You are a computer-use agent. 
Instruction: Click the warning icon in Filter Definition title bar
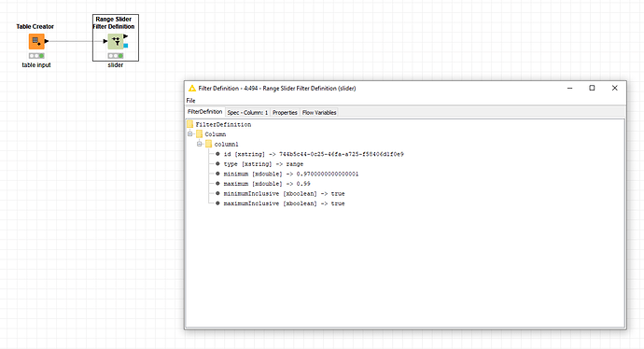point(192,89)
